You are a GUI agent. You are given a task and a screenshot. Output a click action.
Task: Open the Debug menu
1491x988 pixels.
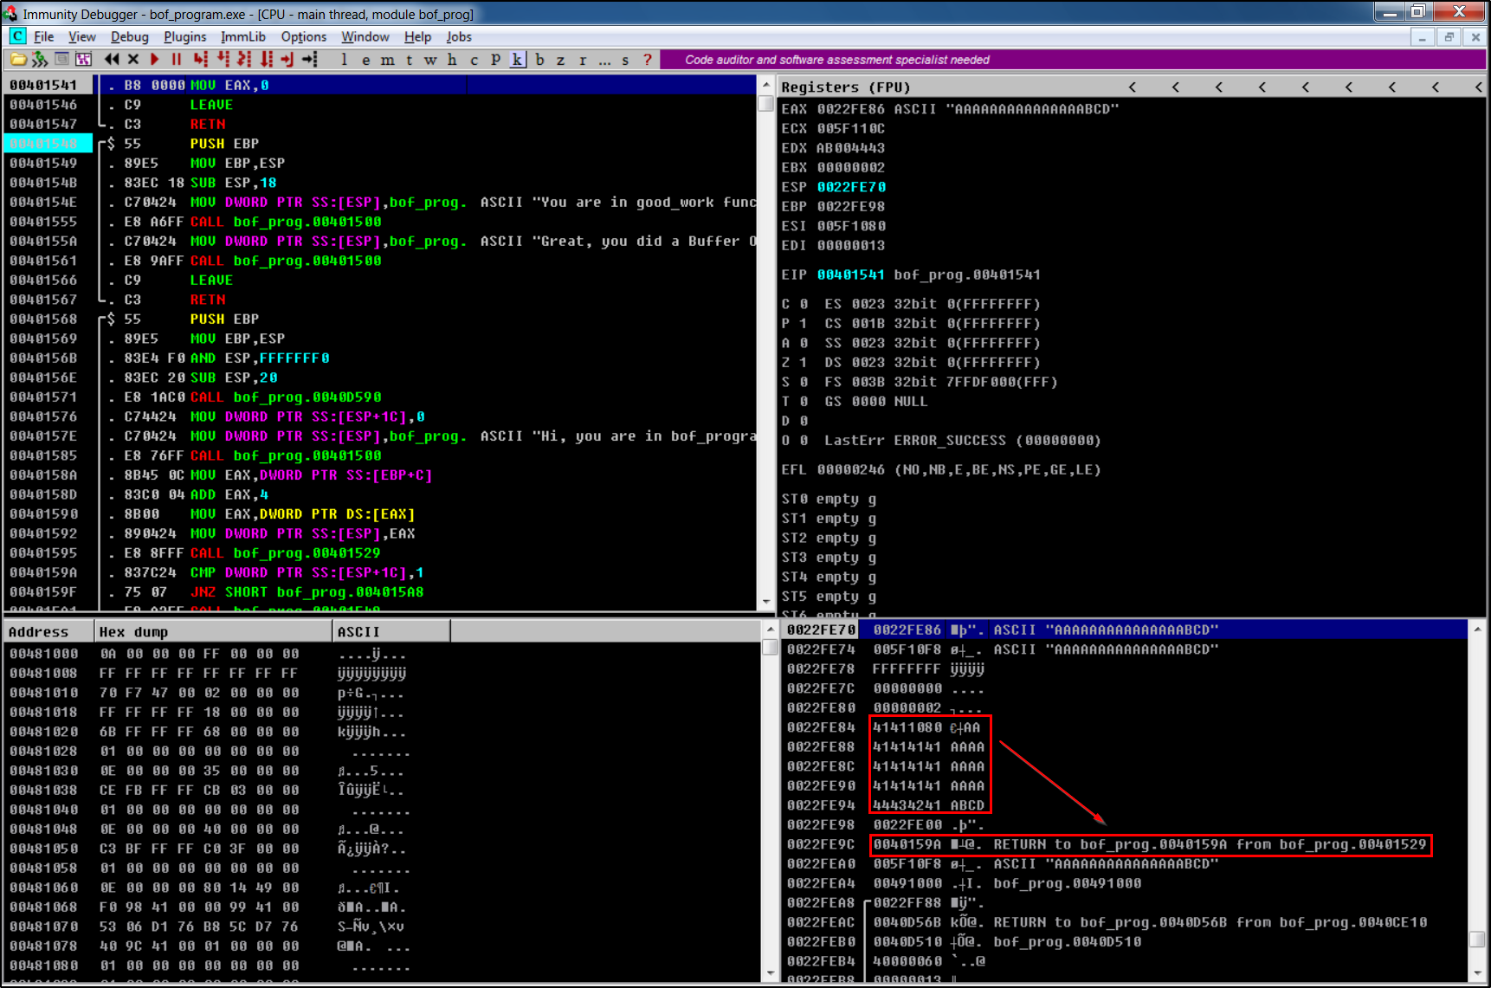click(130, 36)
